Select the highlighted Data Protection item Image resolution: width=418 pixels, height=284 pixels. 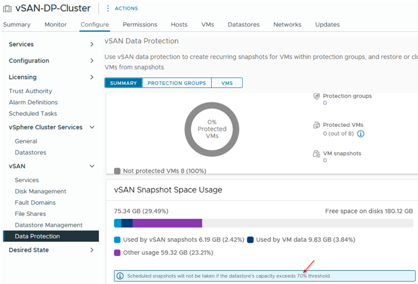click(x=51, y=236)
